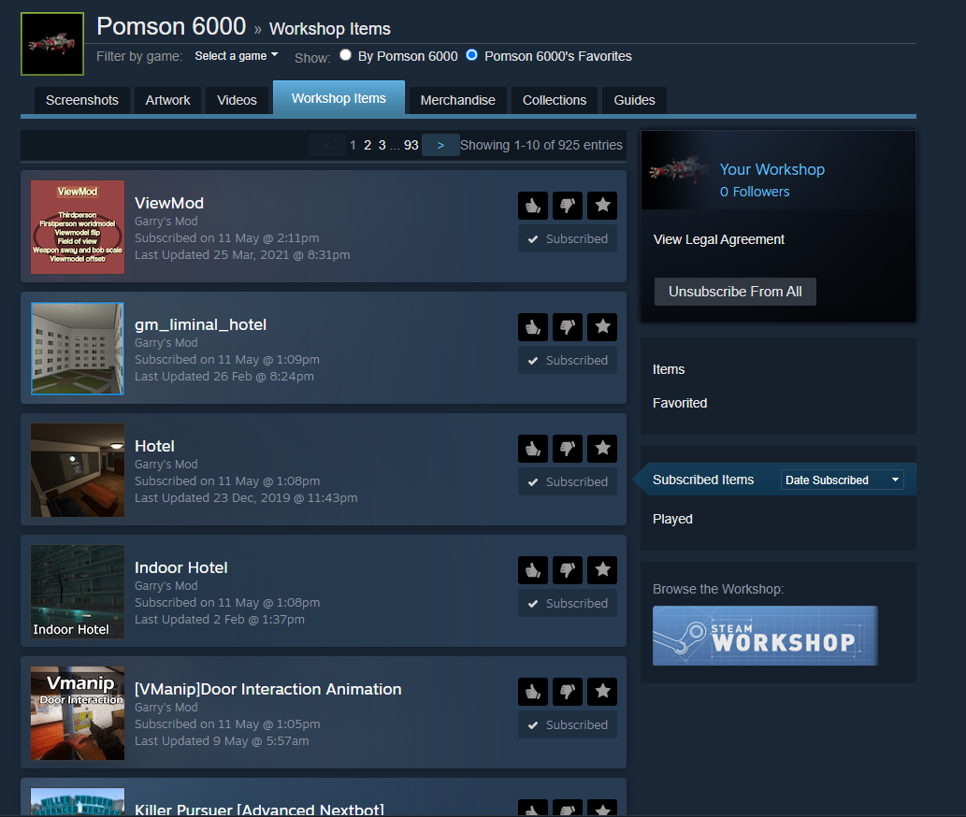Open Hotel item thumbnail
The height and width of the screenshot is (817, 966).
click(x=78, y=470)
